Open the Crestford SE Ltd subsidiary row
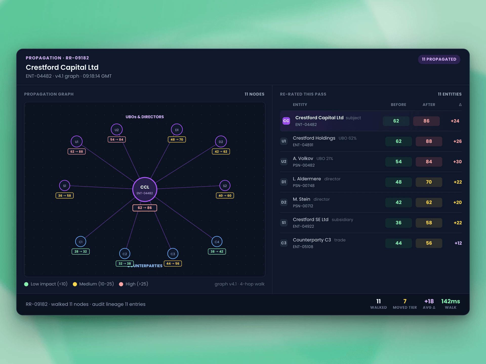The width and height of the screenshot is (486, 364). (x=371, y=223)
